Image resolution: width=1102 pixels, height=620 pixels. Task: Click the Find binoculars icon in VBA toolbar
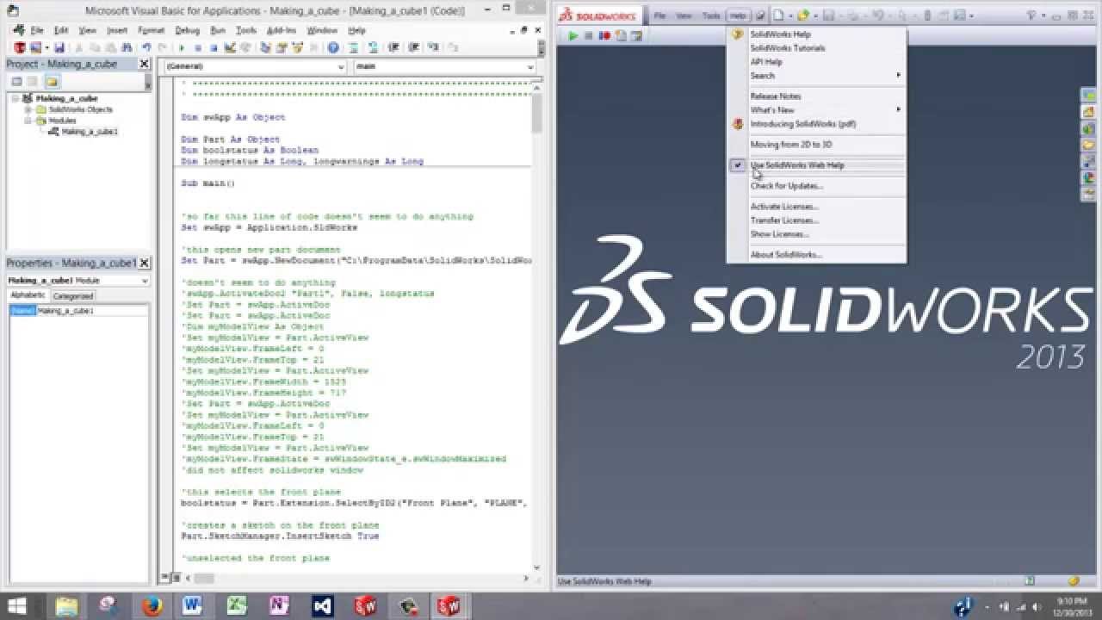(127, 47)
